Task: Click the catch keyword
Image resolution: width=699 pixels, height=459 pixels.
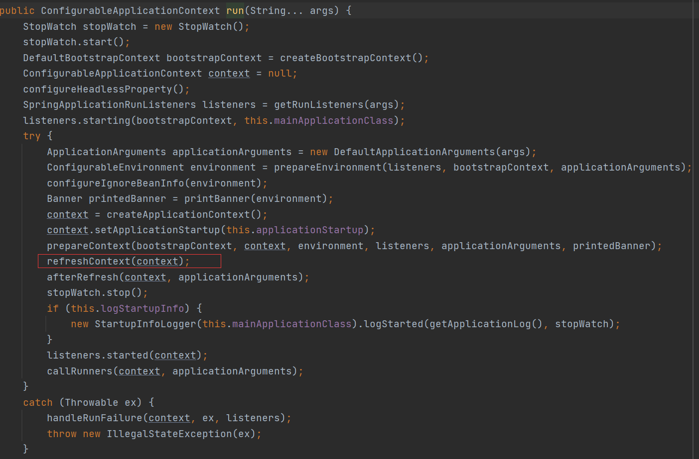Action: pos(37,402)
